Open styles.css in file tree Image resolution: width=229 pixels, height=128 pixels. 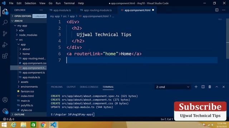tap(29, 110)
